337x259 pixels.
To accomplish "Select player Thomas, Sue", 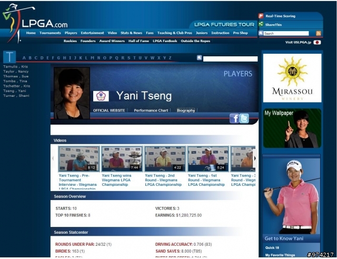I will (x=16, y=76).
